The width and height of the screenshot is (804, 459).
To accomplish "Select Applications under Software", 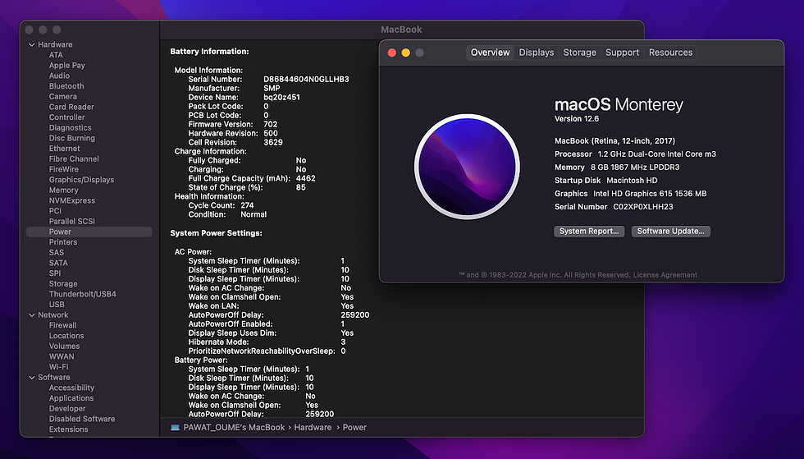I will point(71,398).
